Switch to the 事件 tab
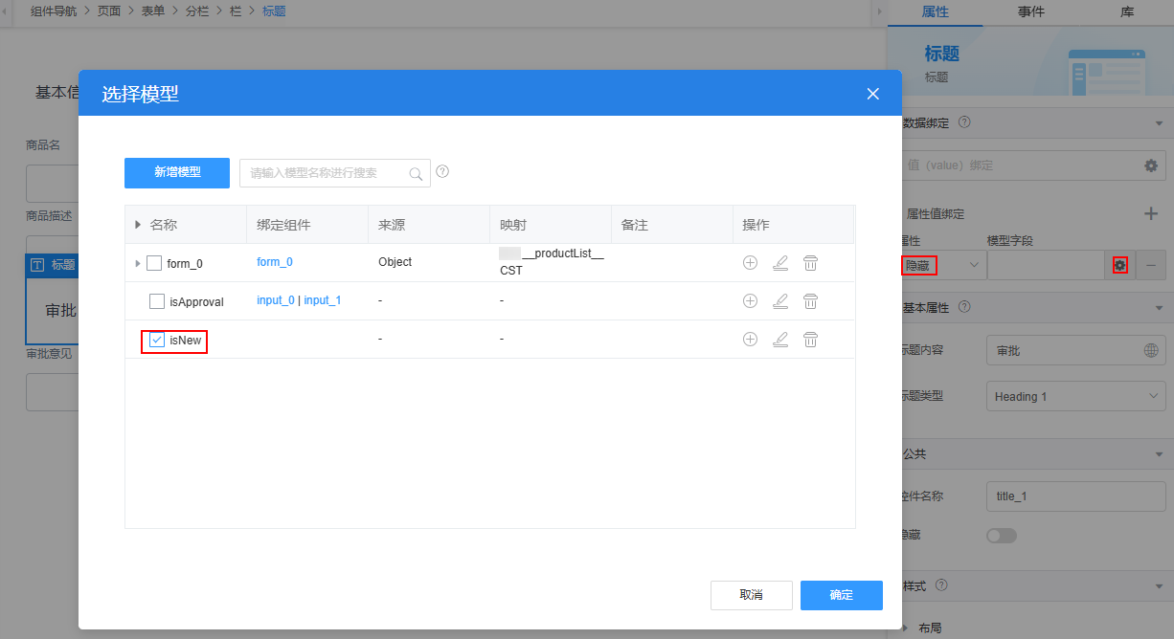Viewport: 1174px width, 639px height. (1030, 11)
